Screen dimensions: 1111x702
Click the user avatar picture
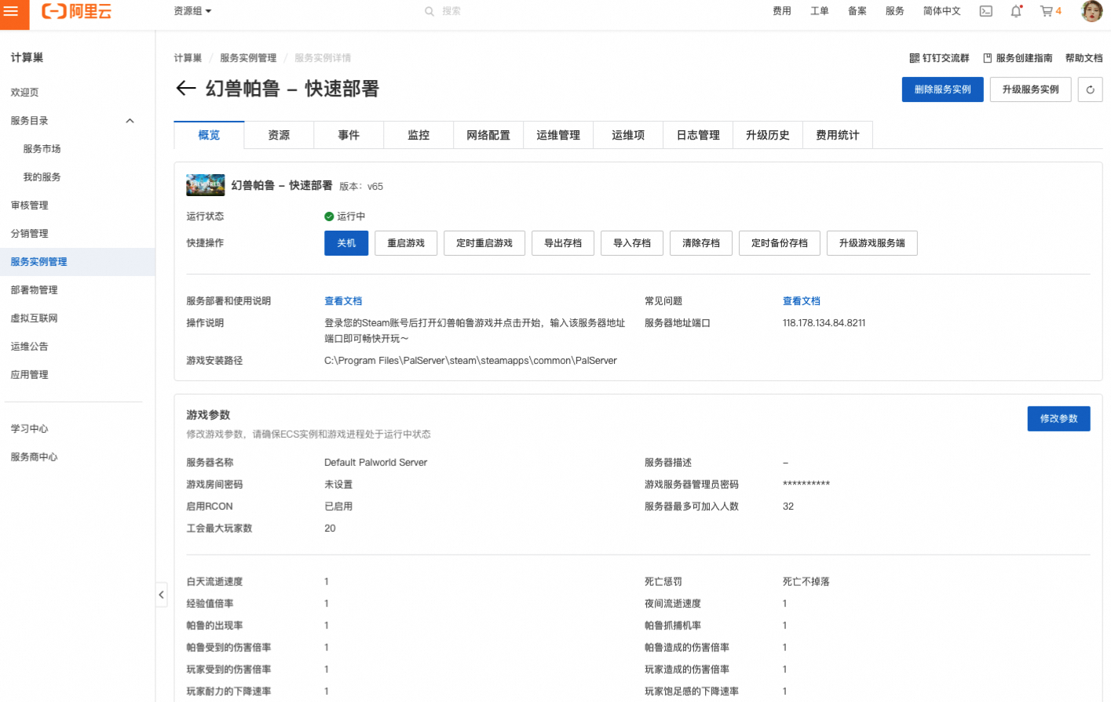pyautogui.click(x=1091, y=11)
